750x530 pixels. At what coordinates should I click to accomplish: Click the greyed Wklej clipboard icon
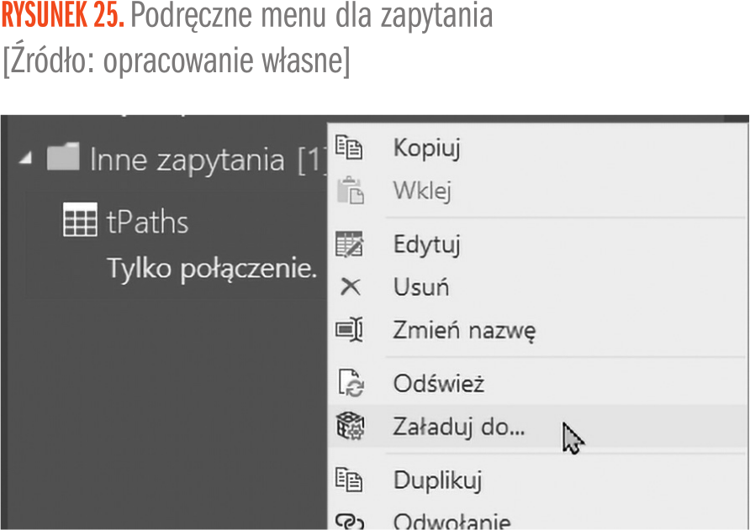pyautogui.click(x=349, y=192)
